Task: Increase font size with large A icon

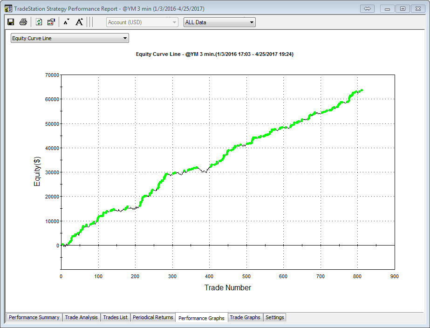Action: click(79, 22)
